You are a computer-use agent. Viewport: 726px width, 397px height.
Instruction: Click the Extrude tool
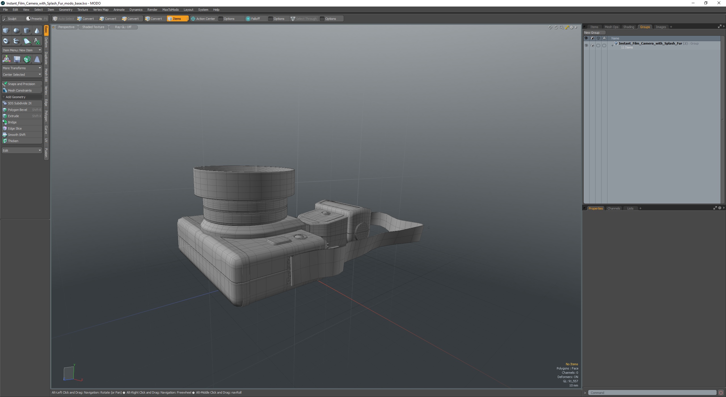coord(22,116)
